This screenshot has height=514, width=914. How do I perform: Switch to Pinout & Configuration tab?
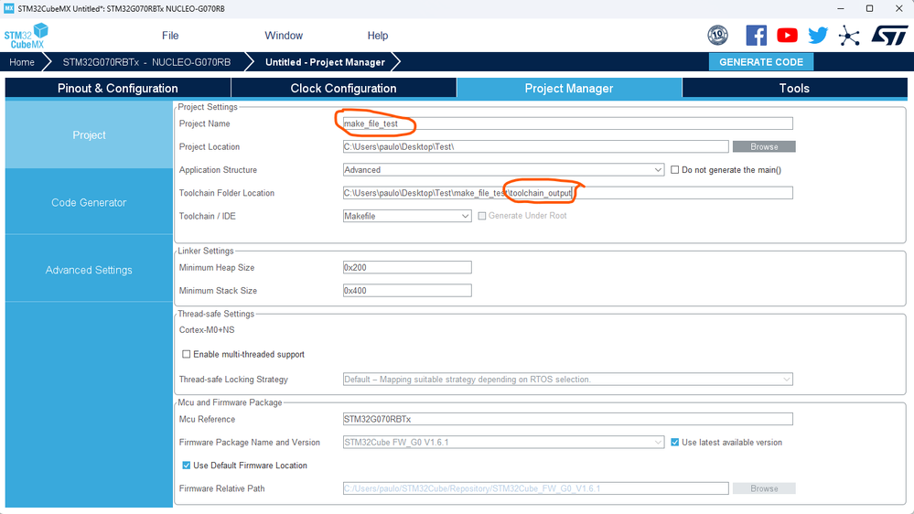(x=118, y=88)
